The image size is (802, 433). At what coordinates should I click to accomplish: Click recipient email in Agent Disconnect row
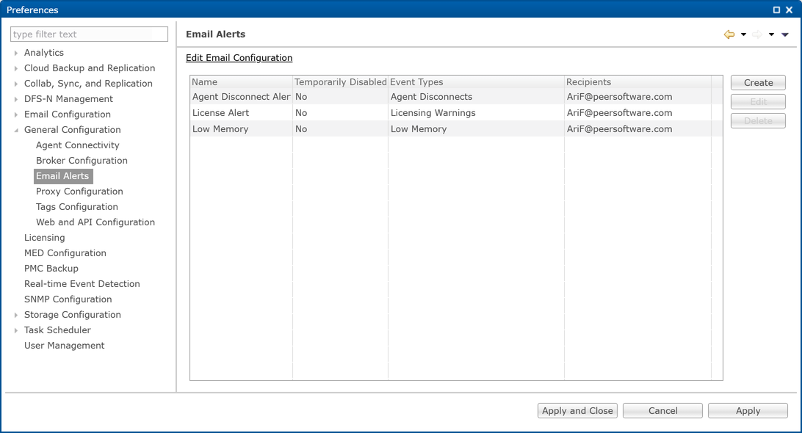(x=619, y=97)
